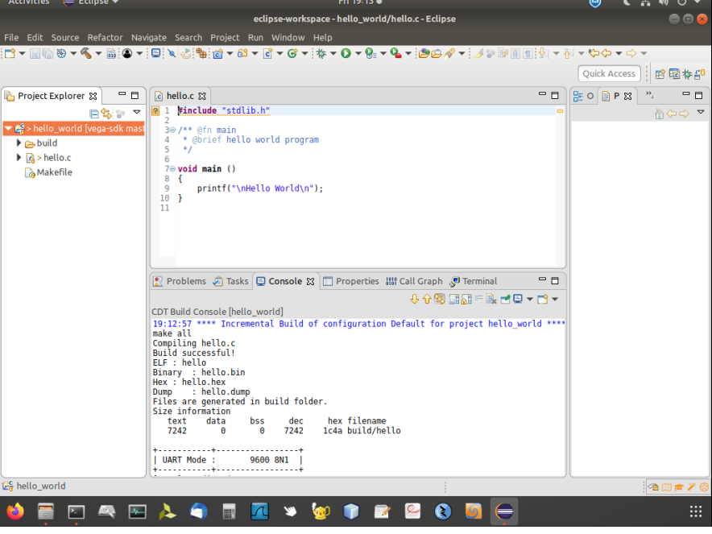The image size is (712, 534).
Task: Open the Refactor menu
Action: (105, 38)
